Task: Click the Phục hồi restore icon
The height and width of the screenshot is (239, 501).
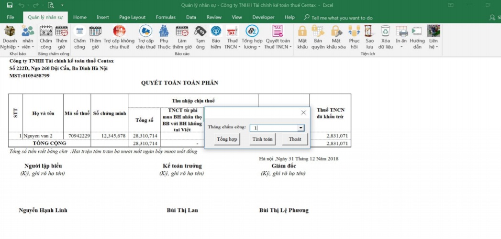Action: (354, 32)
